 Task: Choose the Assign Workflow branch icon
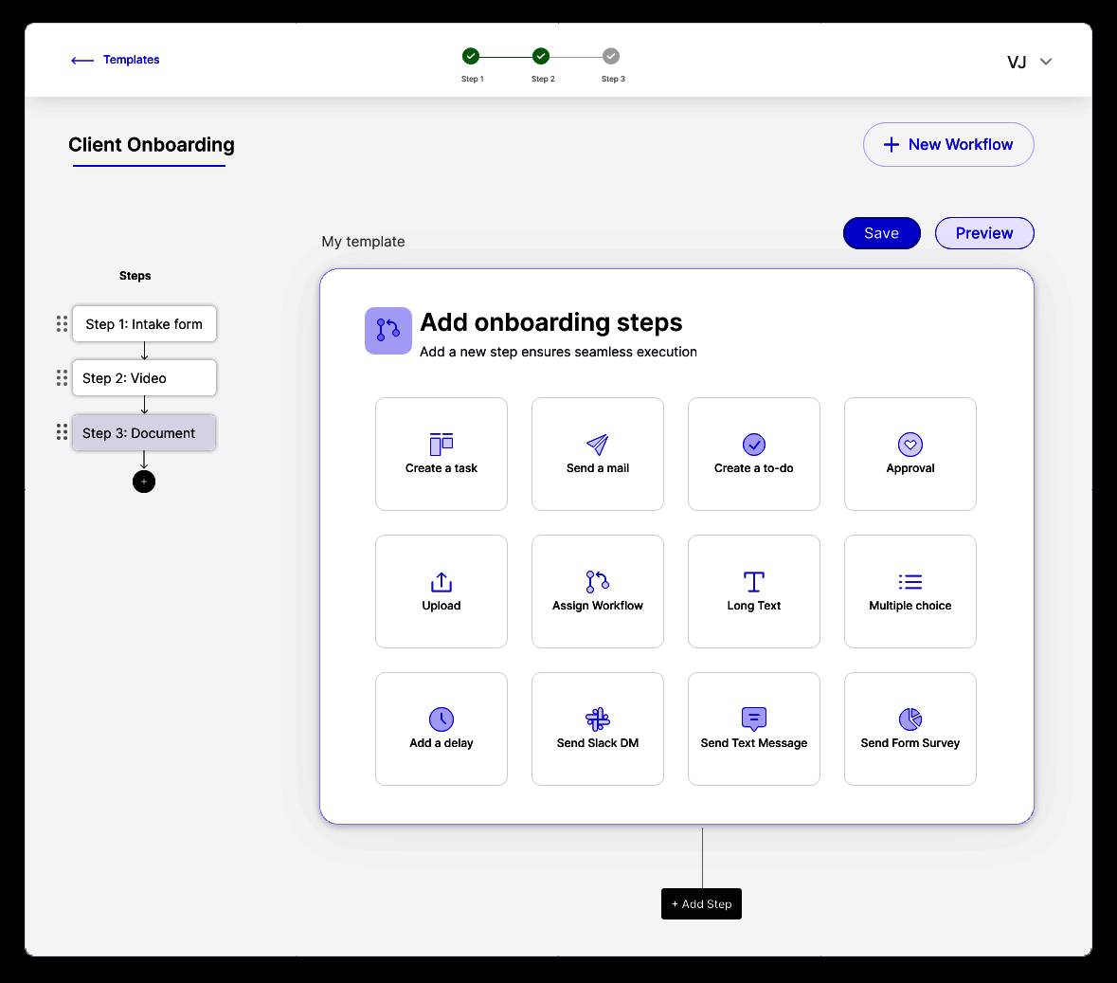(x=597, y=581)
